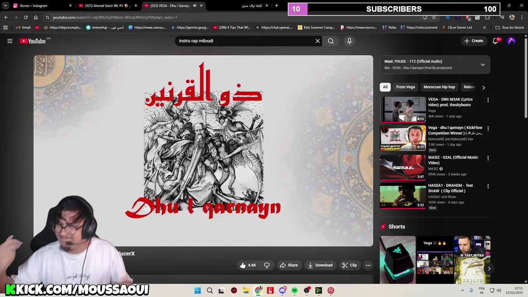
Task: Open Discord from the taskbar
Action: (x=283, y=290)
